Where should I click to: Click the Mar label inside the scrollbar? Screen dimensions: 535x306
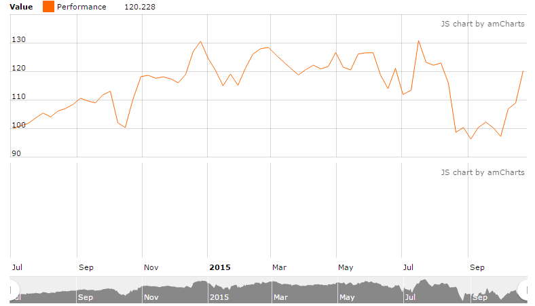tap(281, 297)
